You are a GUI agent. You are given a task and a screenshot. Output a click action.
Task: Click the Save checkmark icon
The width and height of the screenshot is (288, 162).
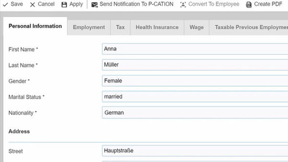tap(5, 5)
